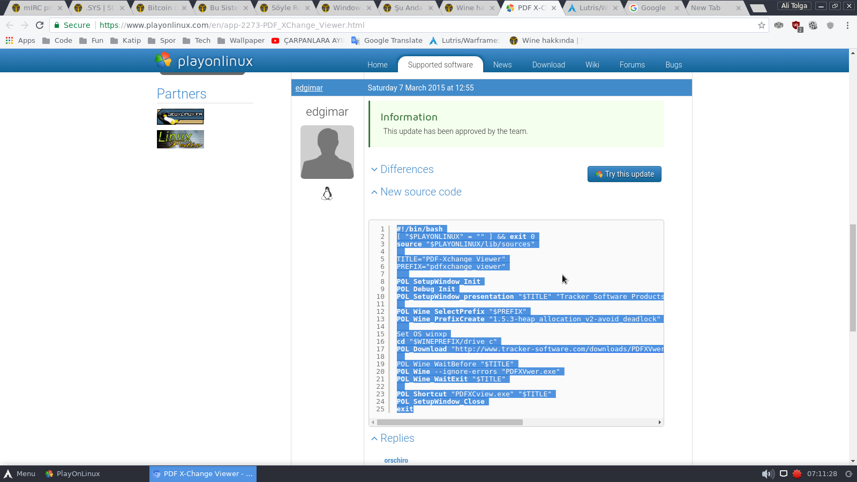Open Chrome's three-dot menu

tap(847, 25)
